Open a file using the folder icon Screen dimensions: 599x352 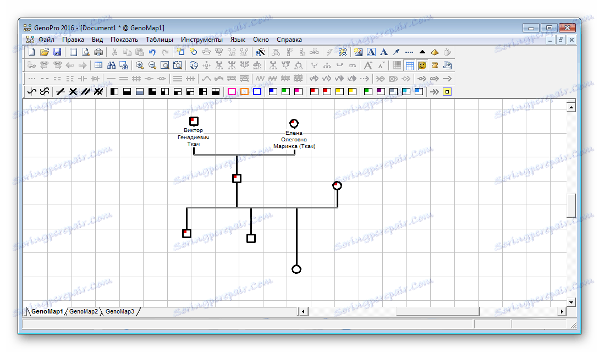[x=45, y=52]
